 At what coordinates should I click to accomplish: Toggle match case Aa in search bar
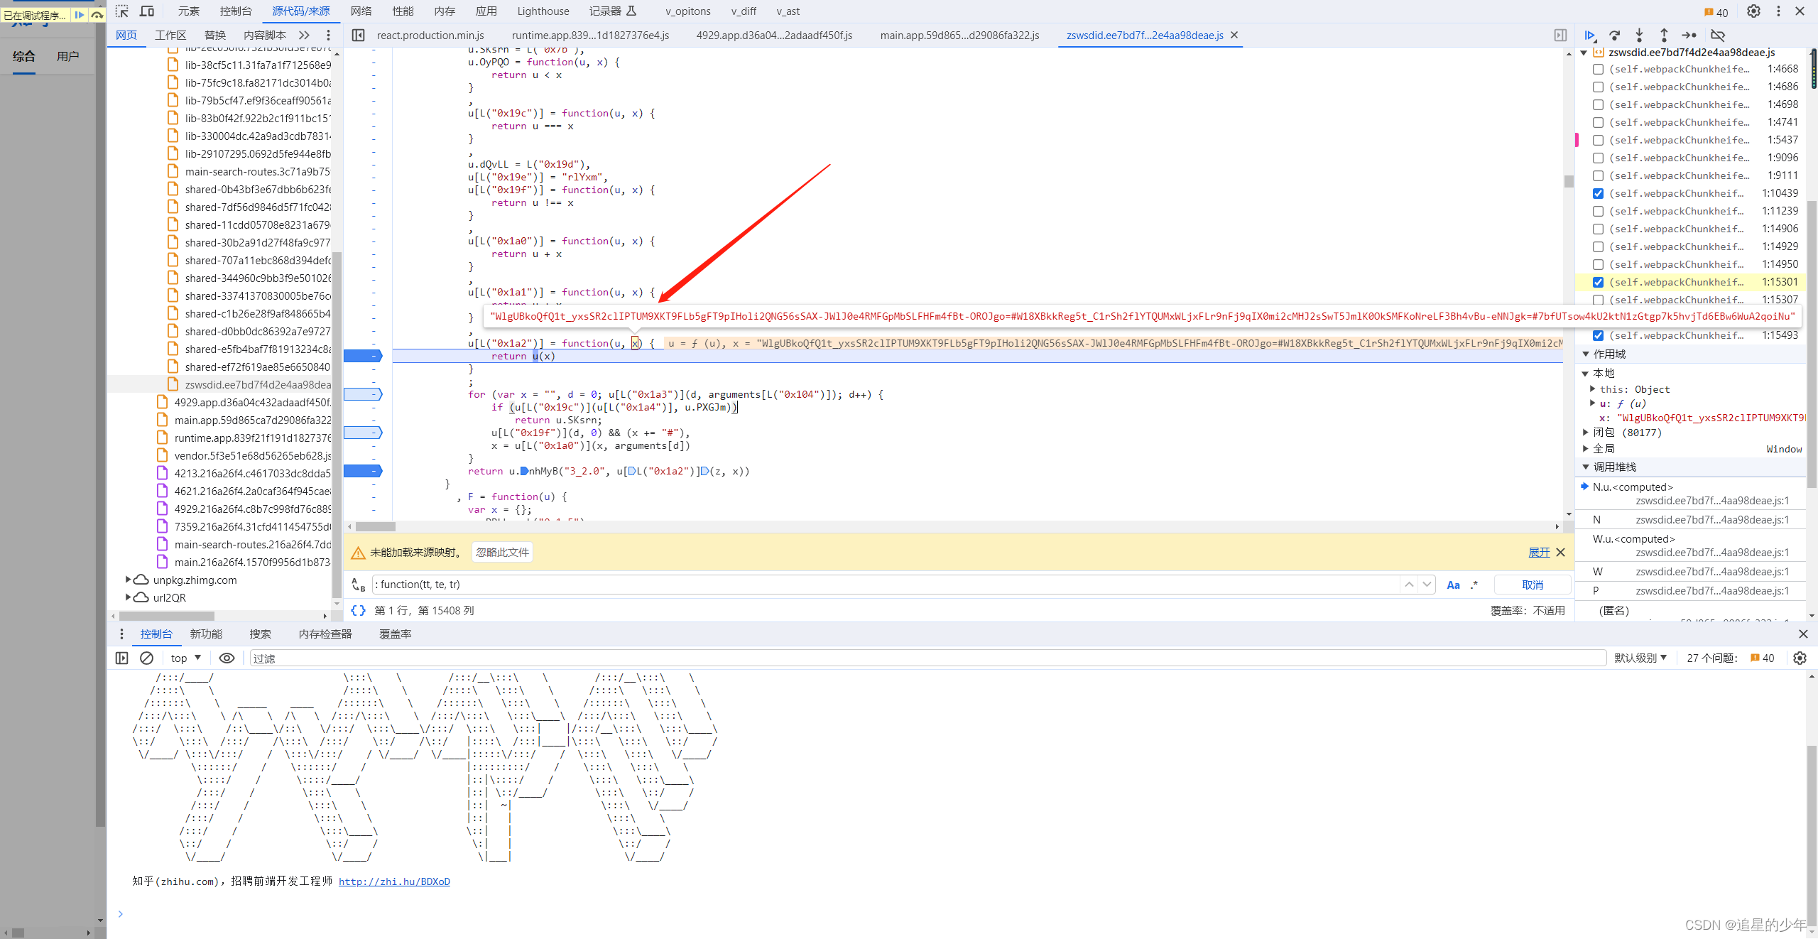[x=1453, y=585]
